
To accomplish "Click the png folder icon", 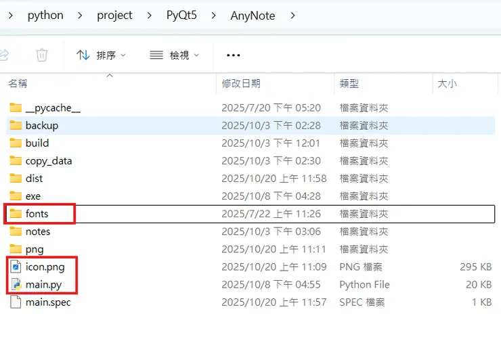I will (16, 249).
